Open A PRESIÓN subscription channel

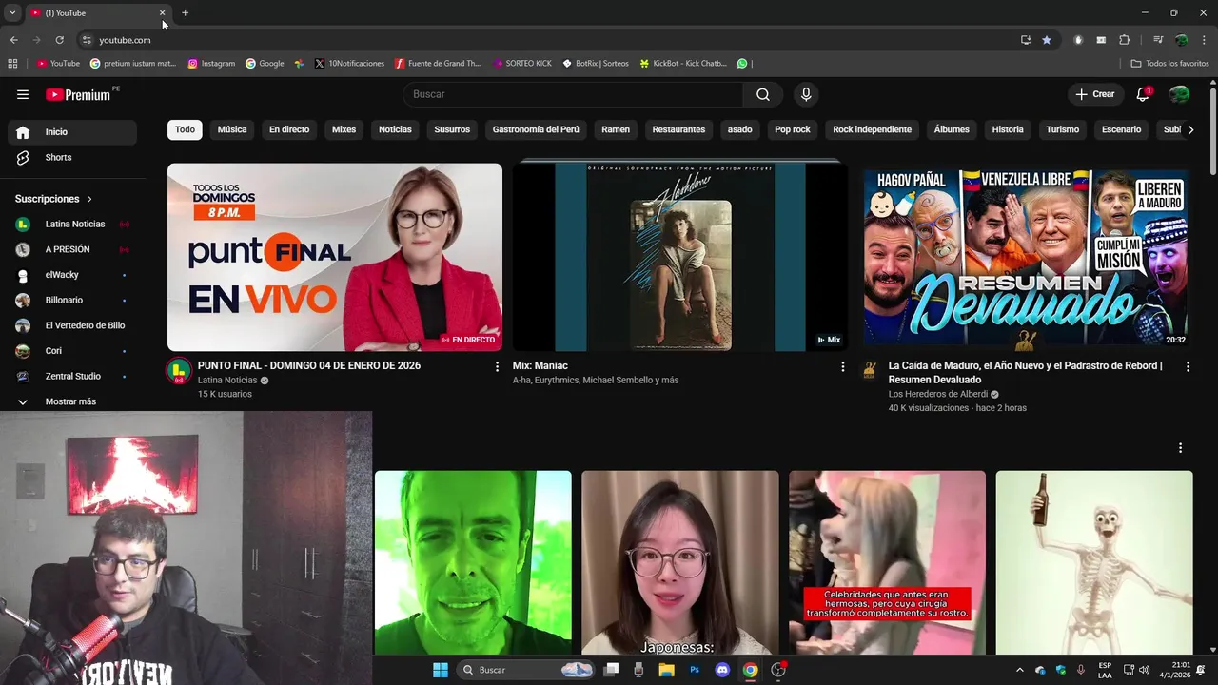(x=72, y=249)
